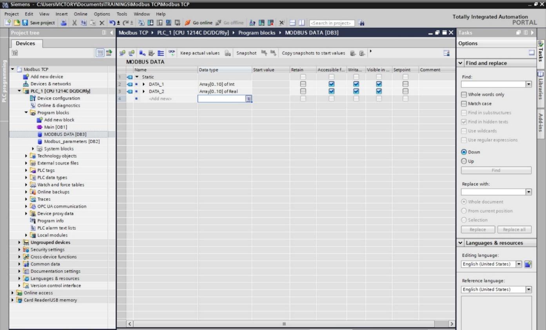546x330 pixels.
Task: Open the Replace with dropdown
Action: pyautogui.click(x=529, y=192)
